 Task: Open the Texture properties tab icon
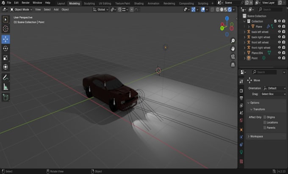click(x=241, y=161)
